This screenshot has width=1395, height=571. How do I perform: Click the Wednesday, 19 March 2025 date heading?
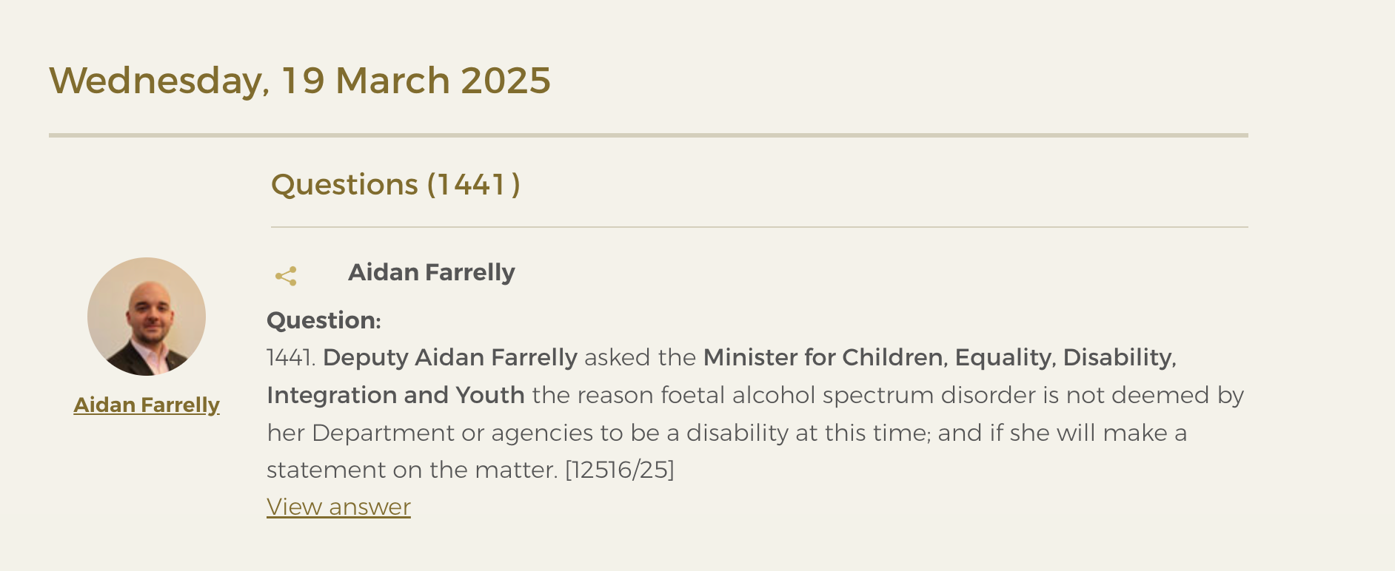(300, 81)
